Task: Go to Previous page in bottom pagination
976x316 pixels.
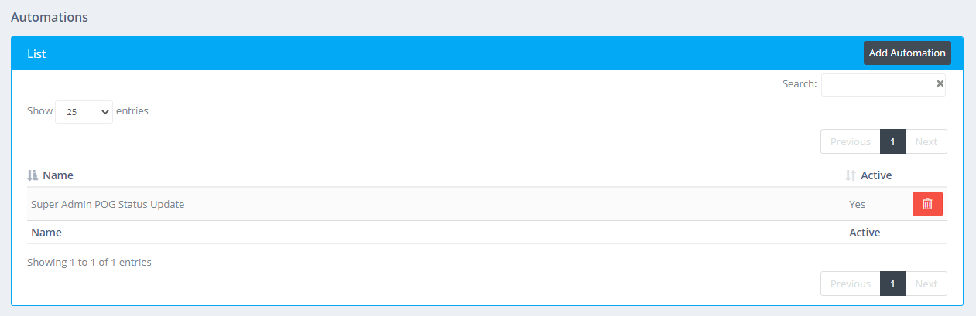Action: 850,284
